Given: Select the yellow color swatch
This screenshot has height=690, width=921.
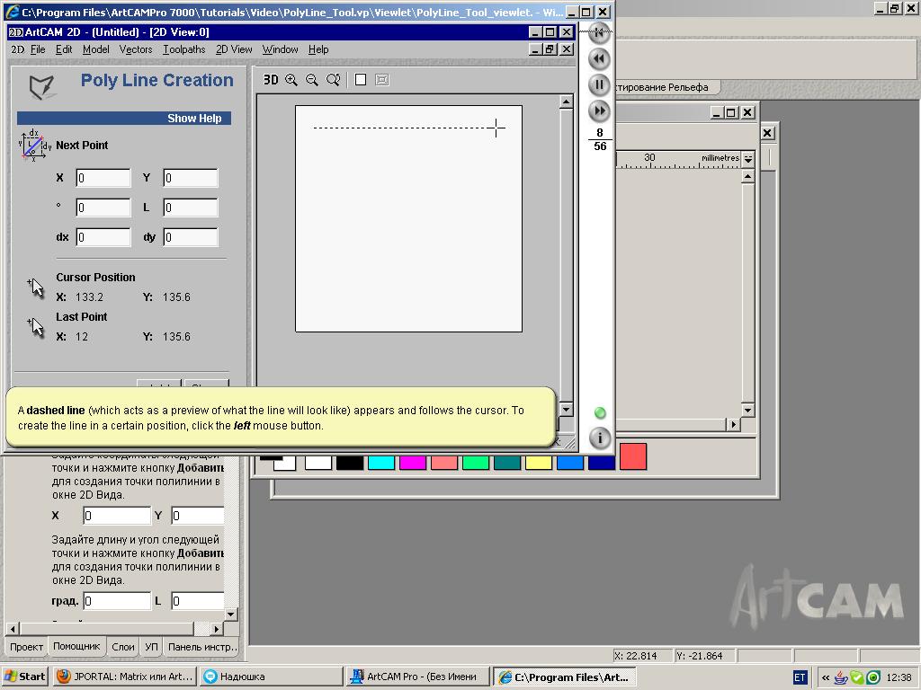Looking at the screenshot, I should [539, 463].
